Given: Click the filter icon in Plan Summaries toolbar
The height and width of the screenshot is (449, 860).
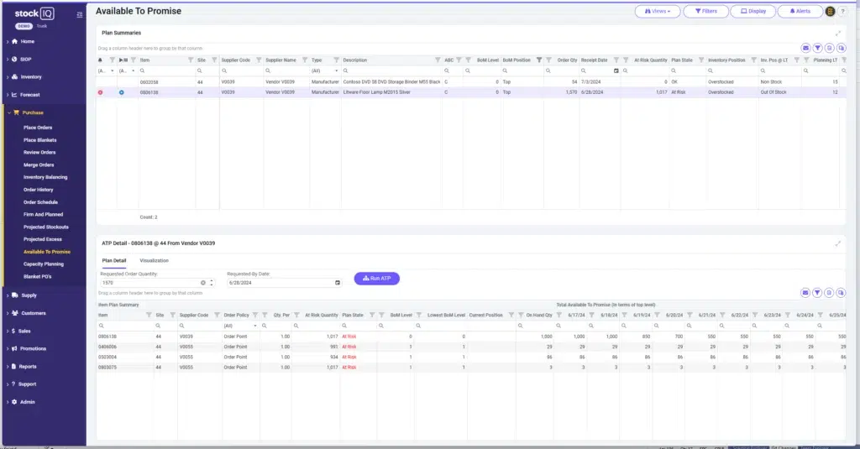Looking at the screenshot, I should tap(817, 48).
